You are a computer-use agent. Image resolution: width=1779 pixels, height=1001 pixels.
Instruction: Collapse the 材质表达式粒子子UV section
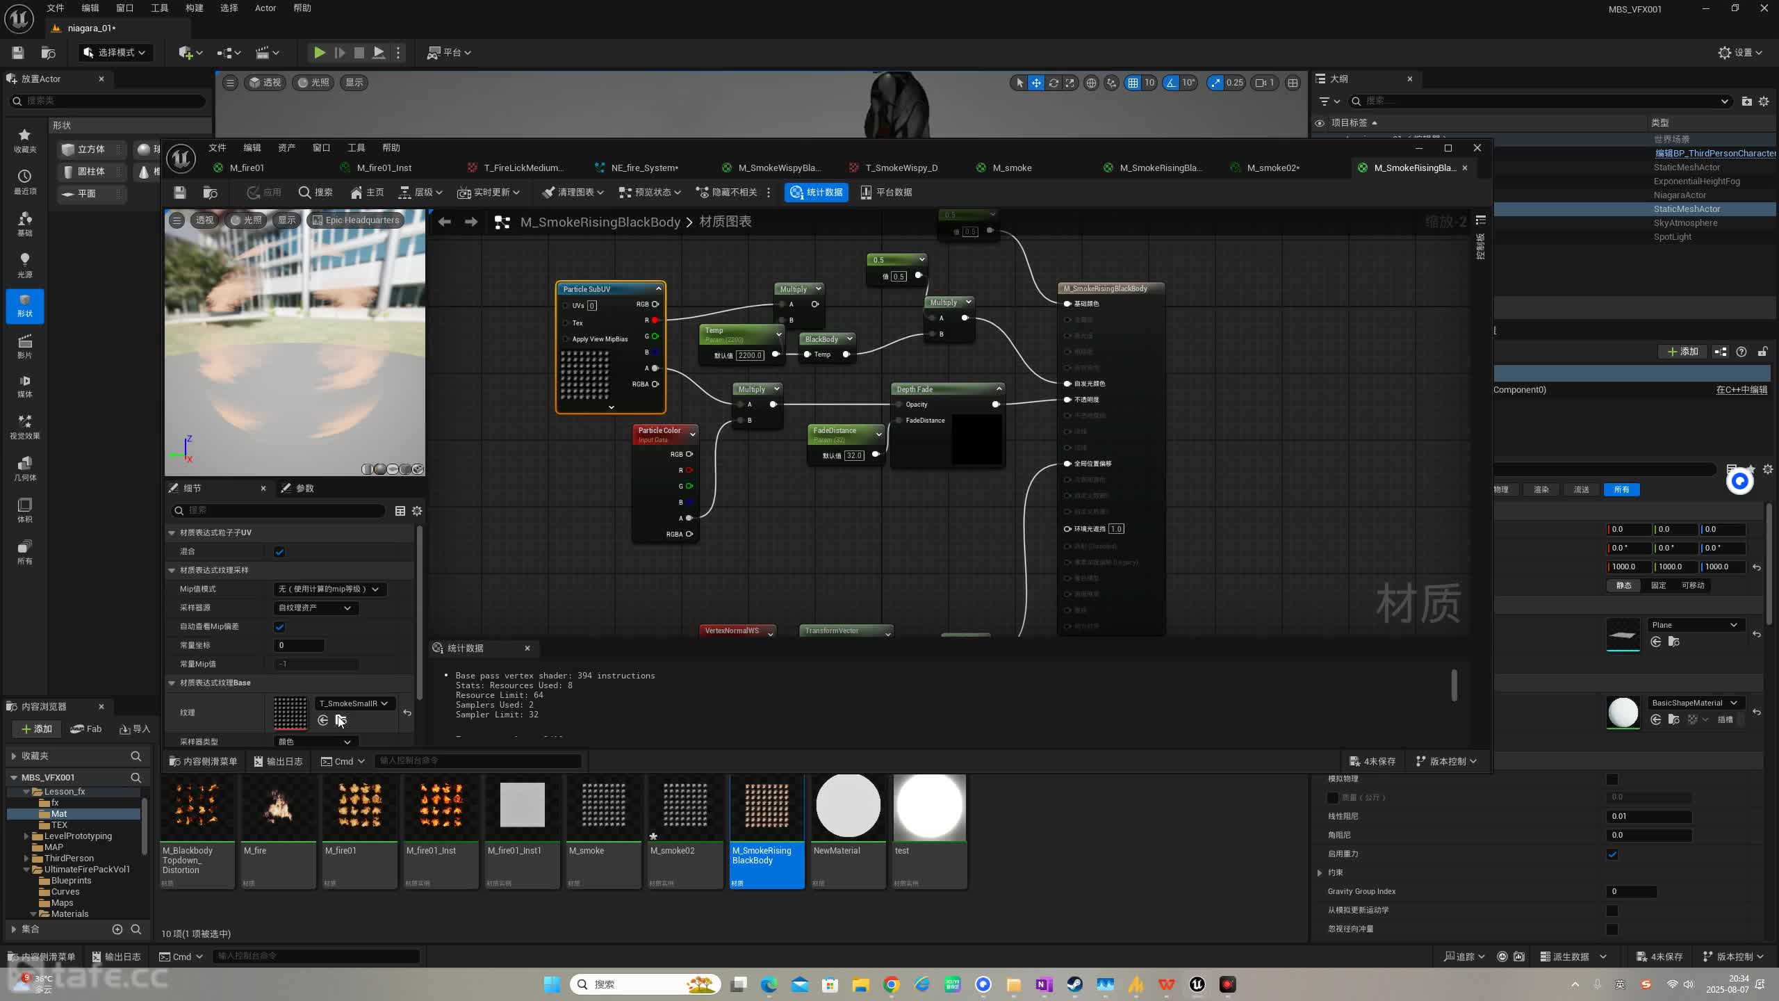[x=172, y=533]
